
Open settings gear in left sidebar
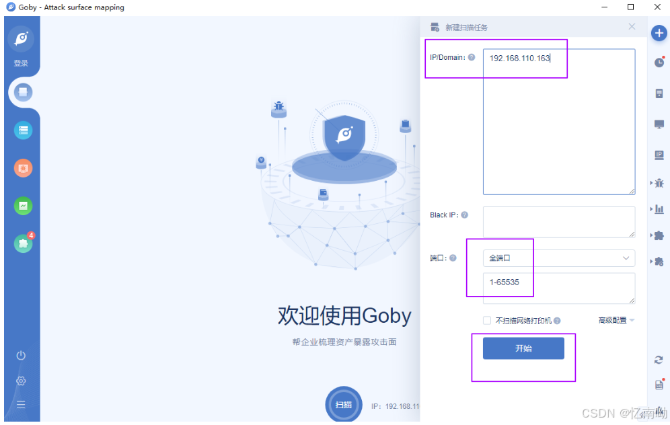click(x=21, y=381)
